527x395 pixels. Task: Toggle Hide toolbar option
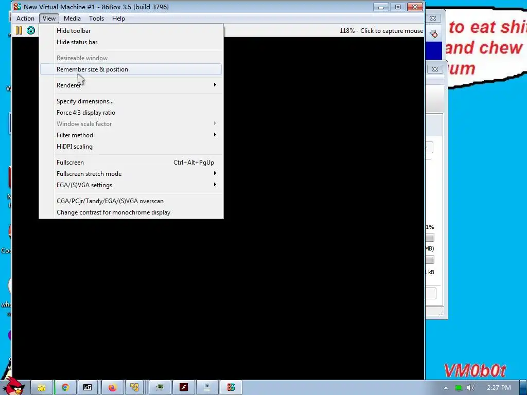(131, 30)
